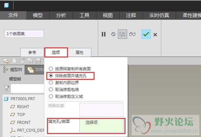Select the 工具 ribbon tab

(x=84, y=15)
